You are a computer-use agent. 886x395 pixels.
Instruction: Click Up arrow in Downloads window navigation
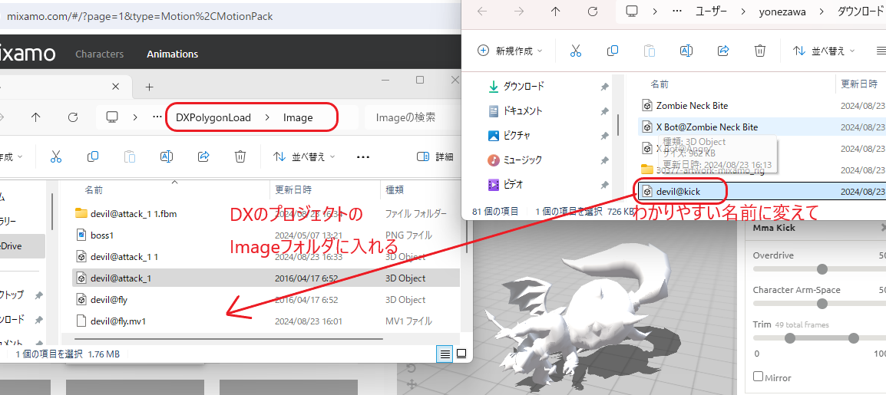coord(556,12)
